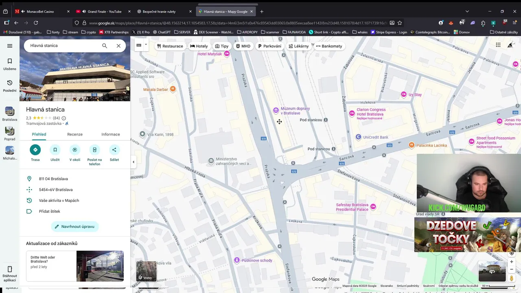
Task: Filter map by Tipy
Action: tap(222, 46)
